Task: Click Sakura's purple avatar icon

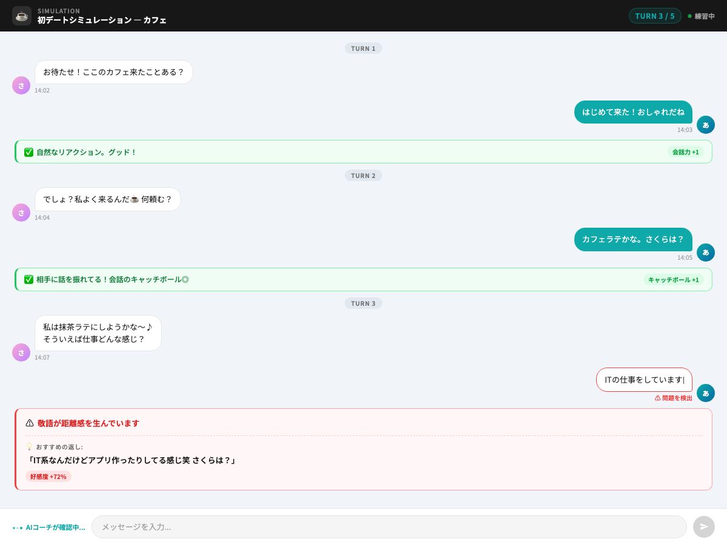Action: 21,85
